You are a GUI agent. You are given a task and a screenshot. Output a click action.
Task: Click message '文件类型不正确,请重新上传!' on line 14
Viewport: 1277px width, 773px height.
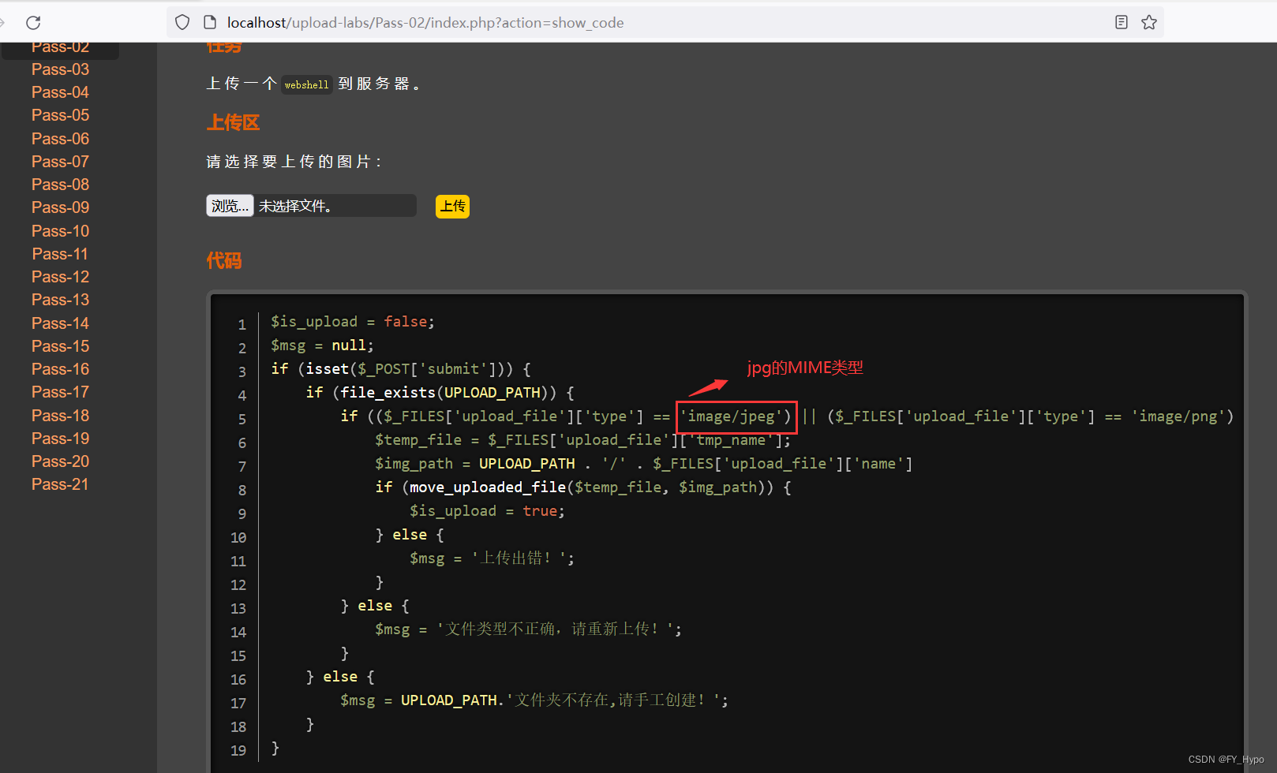[x=555, y=629]
